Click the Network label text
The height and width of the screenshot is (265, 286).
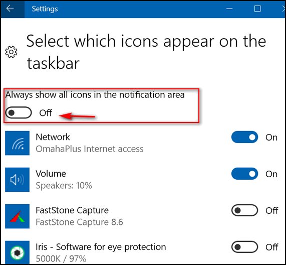click(53, 137)
